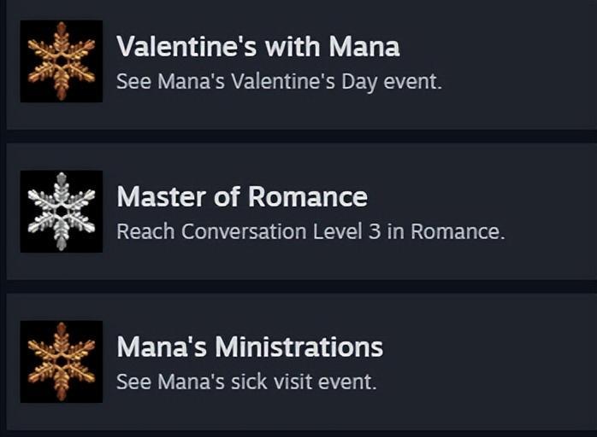Inspect the bronze snowflake for Mana's Valentine's achievement
Screen dimensions: 597x437
click(61, 61)
